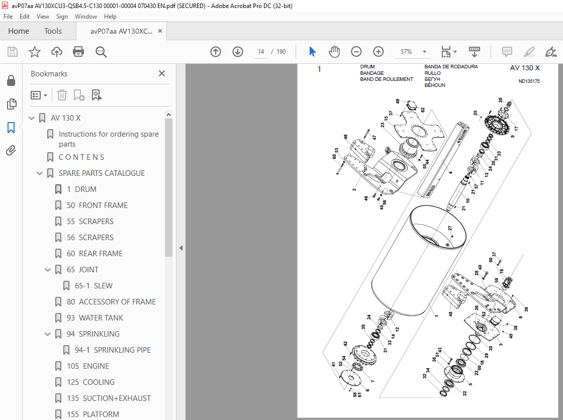The width and height of the screenshot is (563, 420).
Task: Open fit page options tool
Action: (445, 52)
